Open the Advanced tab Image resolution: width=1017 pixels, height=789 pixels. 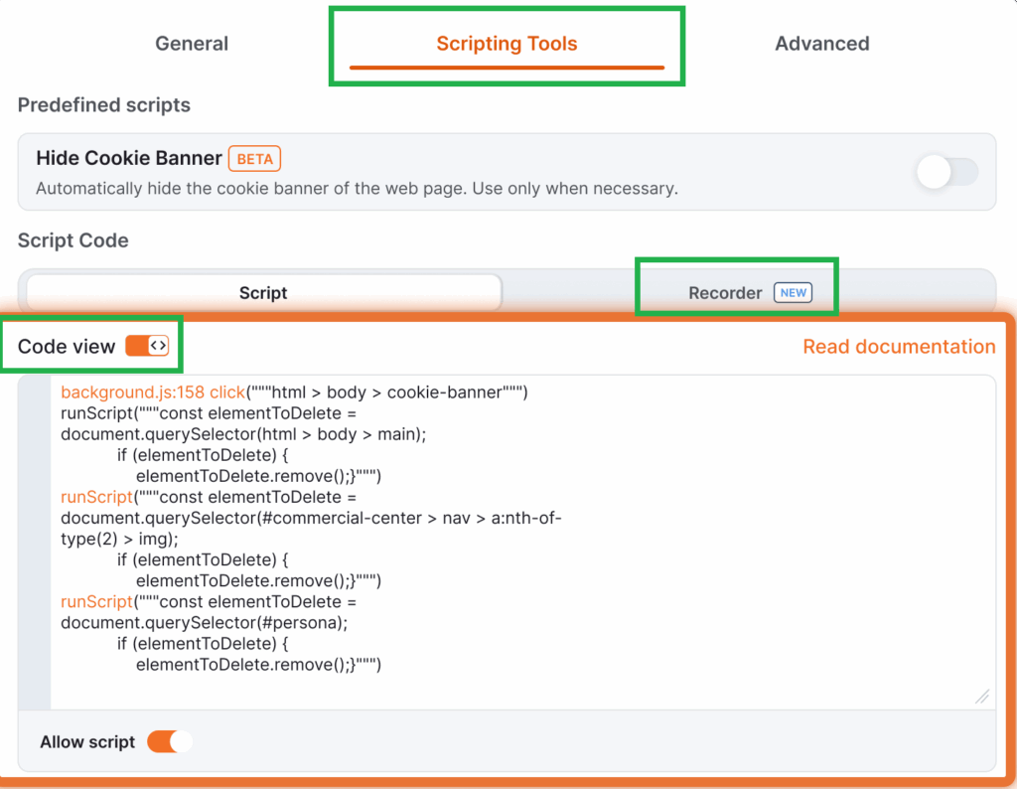pos(821,44)
